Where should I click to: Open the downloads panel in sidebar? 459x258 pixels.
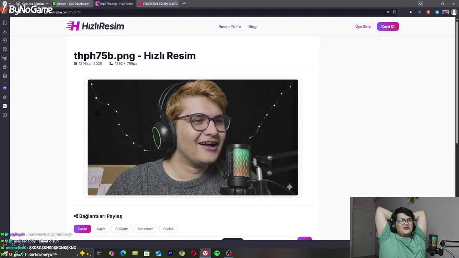coord(5,32)
